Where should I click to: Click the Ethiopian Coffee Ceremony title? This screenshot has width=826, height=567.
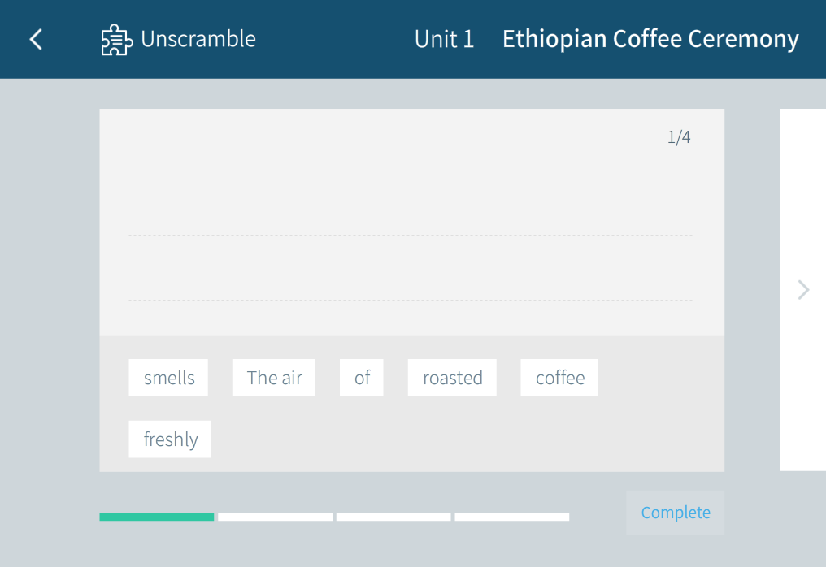tap(650, 39)
